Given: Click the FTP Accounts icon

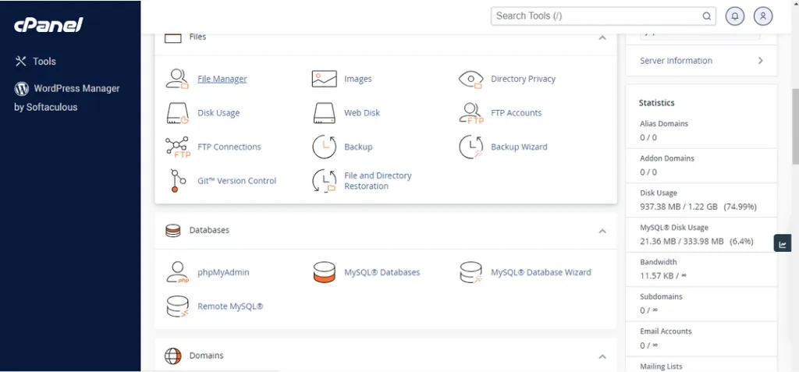Looking at the screenshot, I should 471,113.
